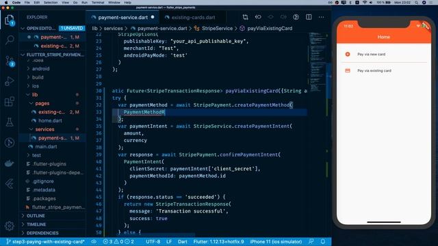Open Source Control view with badge 2
The height and width of the screenshot is (246, 438).
click(x=10, y=61)
